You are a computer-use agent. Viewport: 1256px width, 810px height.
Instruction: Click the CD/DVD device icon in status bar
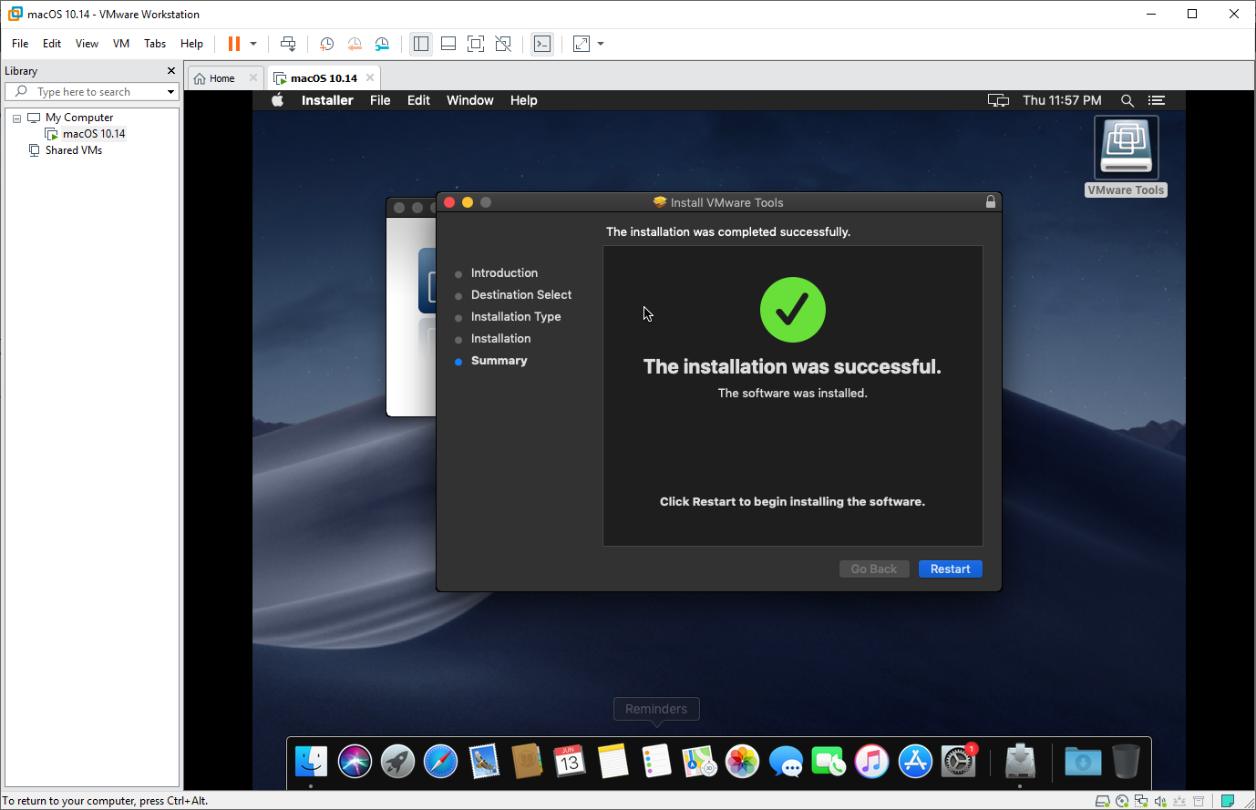click(1121, 800)
